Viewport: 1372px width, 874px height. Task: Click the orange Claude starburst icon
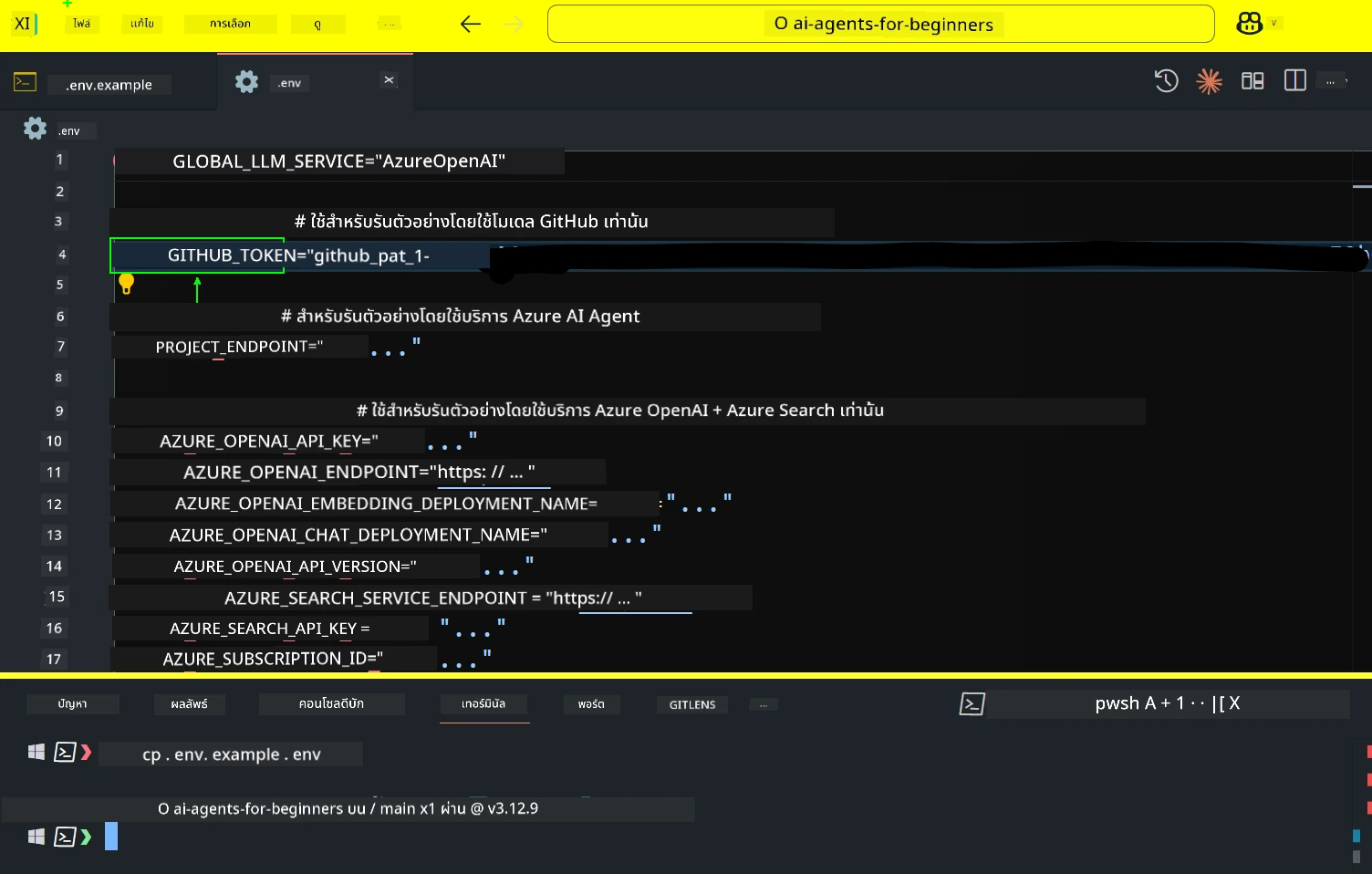pos(1209,81)
